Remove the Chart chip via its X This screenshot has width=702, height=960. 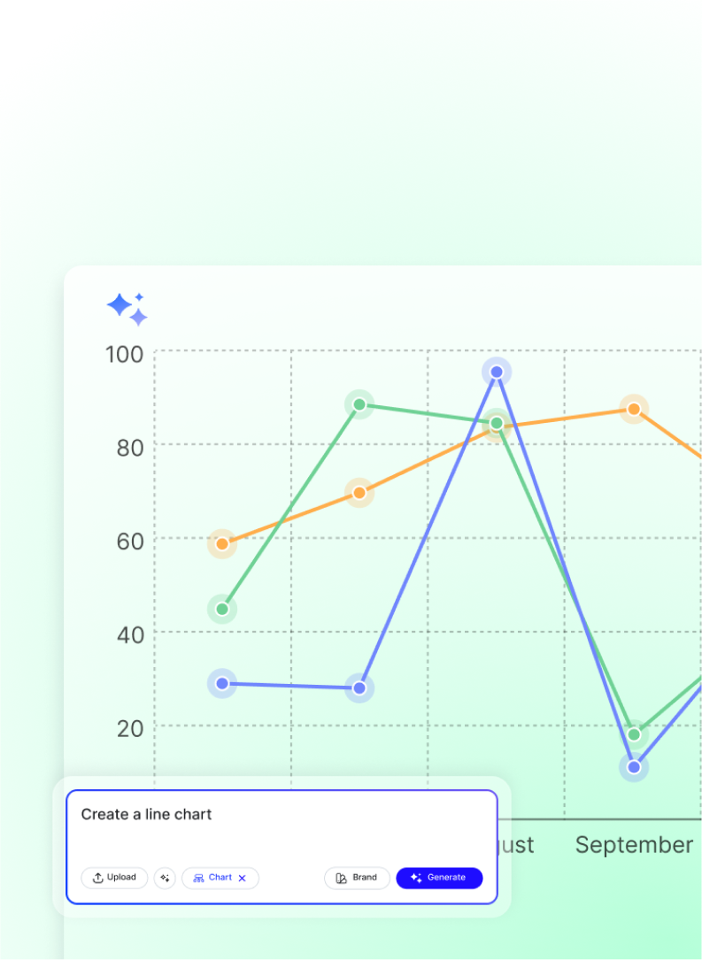point(242,878)
